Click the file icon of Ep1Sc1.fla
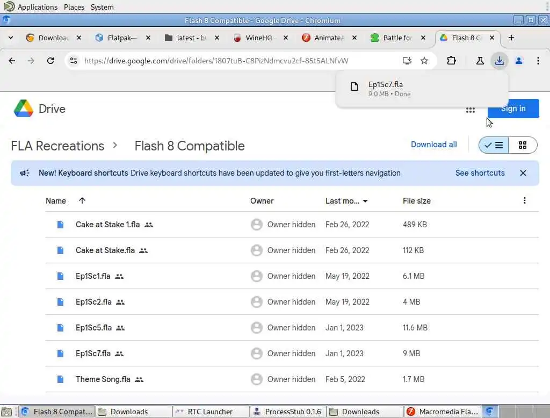 point(60,276)
